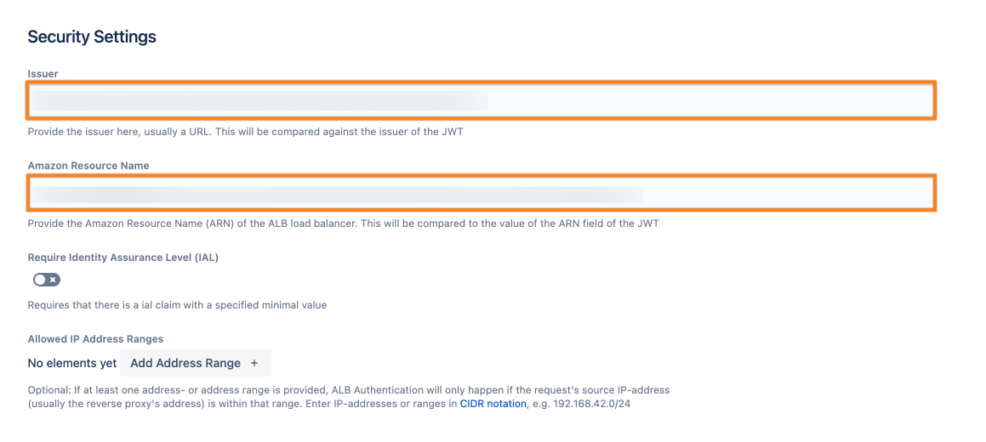Image resolution: width=986 pixels, height=442 pixels.
Task: Click the plus icon beside Add Address Range
Action: (x=254, y=363)
